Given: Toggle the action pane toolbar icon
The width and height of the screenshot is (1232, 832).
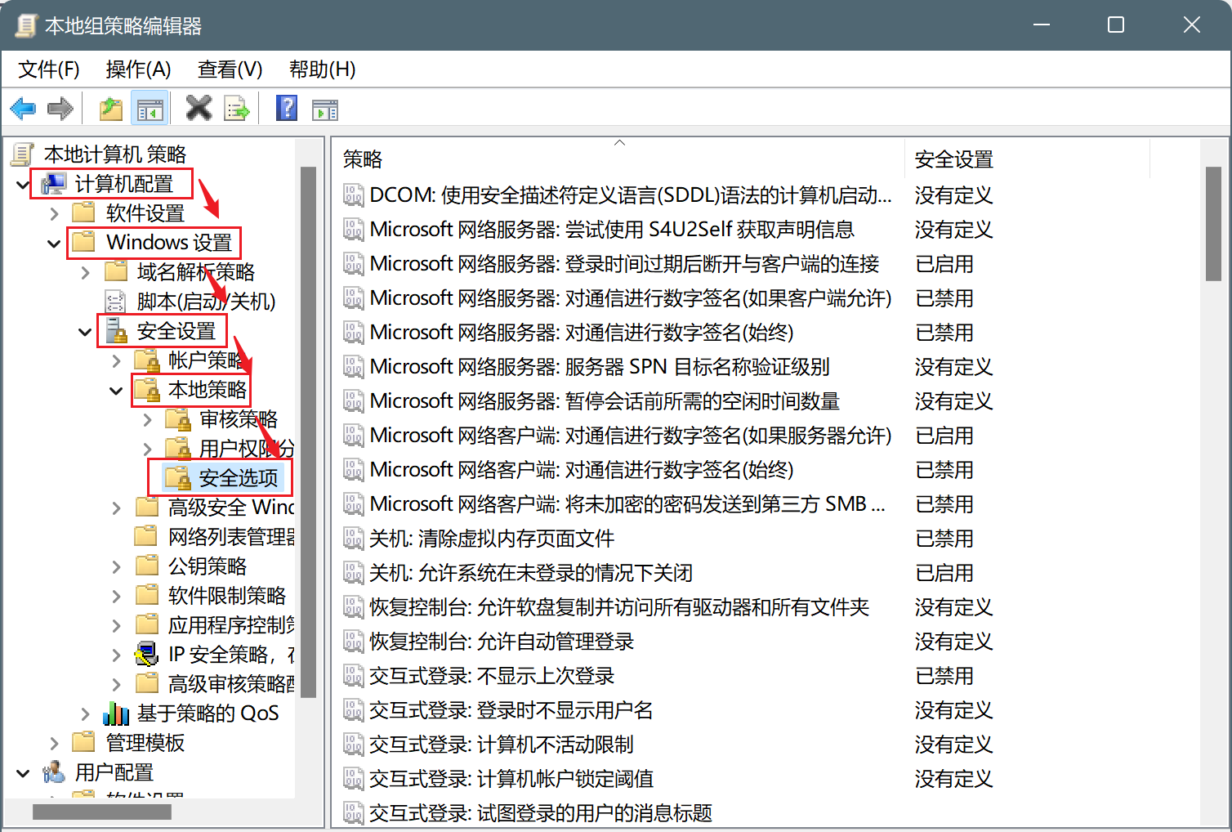Looking at the screenshot, I should tap(325, 109).
